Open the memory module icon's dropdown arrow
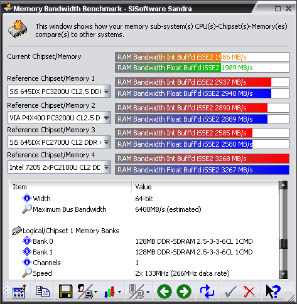This screenshot has width=297, height=304. pyautogui.click(x=148, y=291)
